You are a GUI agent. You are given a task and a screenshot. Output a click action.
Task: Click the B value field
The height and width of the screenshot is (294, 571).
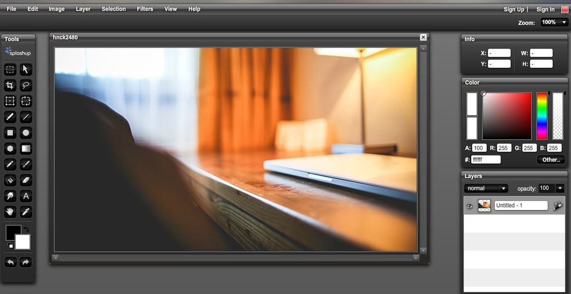[554, 148]
